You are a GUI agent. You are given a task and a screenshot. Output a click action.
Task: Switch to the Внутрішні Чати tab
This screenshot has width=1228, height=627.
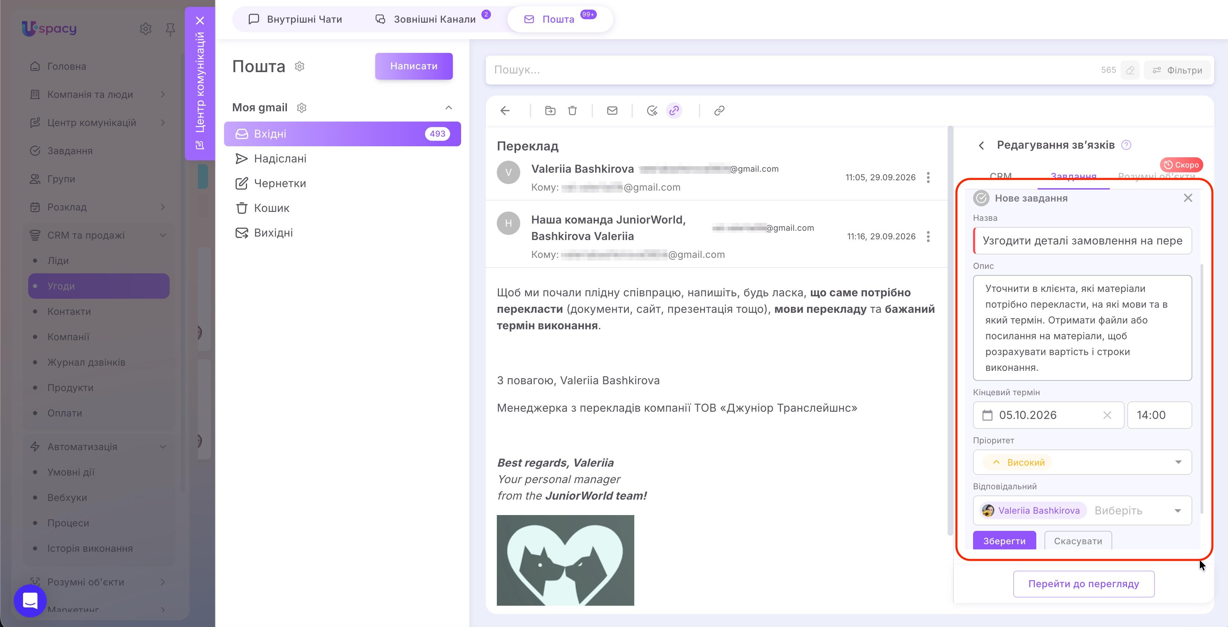click(x=295, y=19)
